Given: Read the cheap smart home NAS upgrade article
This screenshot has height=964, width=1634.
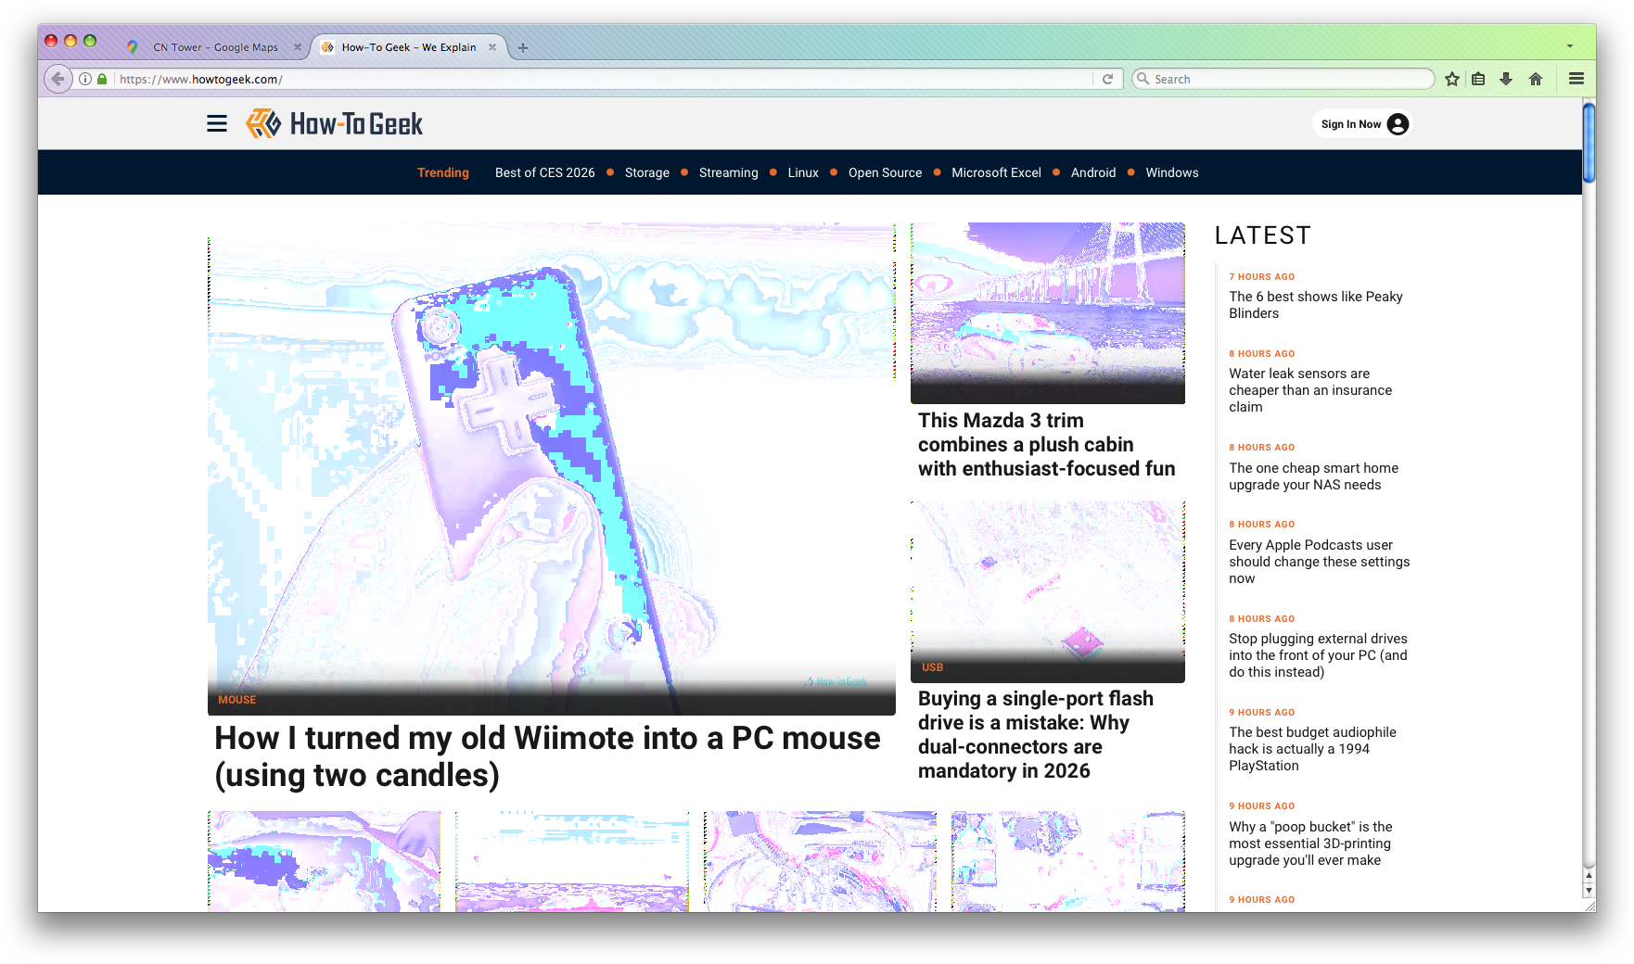Looking at the screenshot, I should click(1314, 476).
